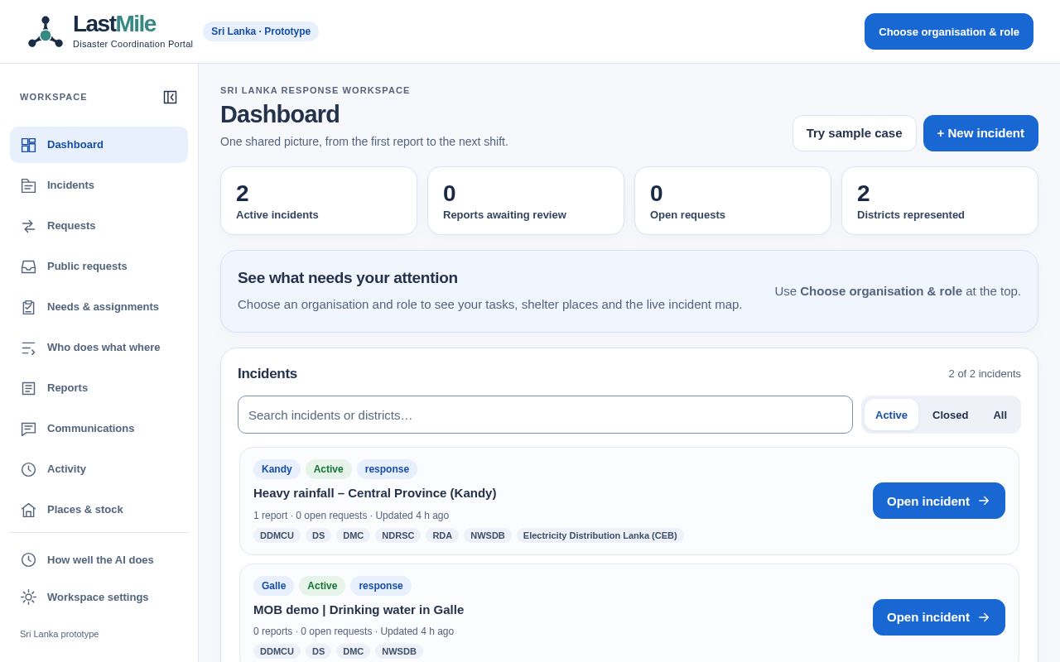Select the Active incidents filter
This screenshot has height=662, width=1060.
pos(891,415)
